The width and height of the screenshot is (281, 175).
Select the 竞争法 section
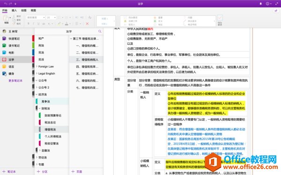(52, 101)
